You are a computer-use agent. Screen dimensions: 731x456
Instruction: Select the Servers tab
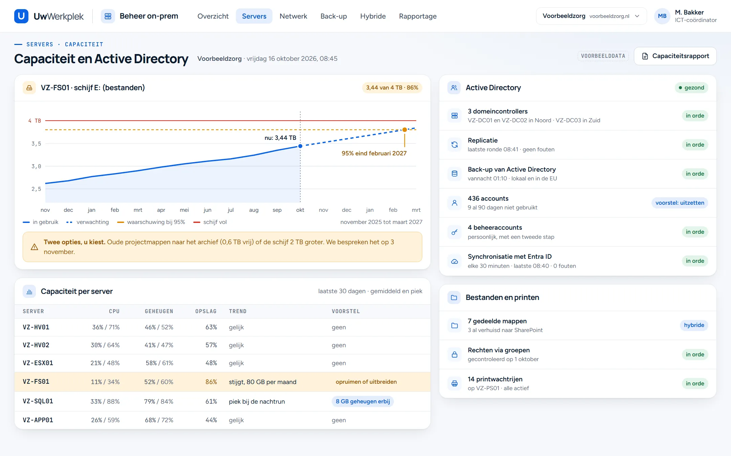tap(254, 16)
